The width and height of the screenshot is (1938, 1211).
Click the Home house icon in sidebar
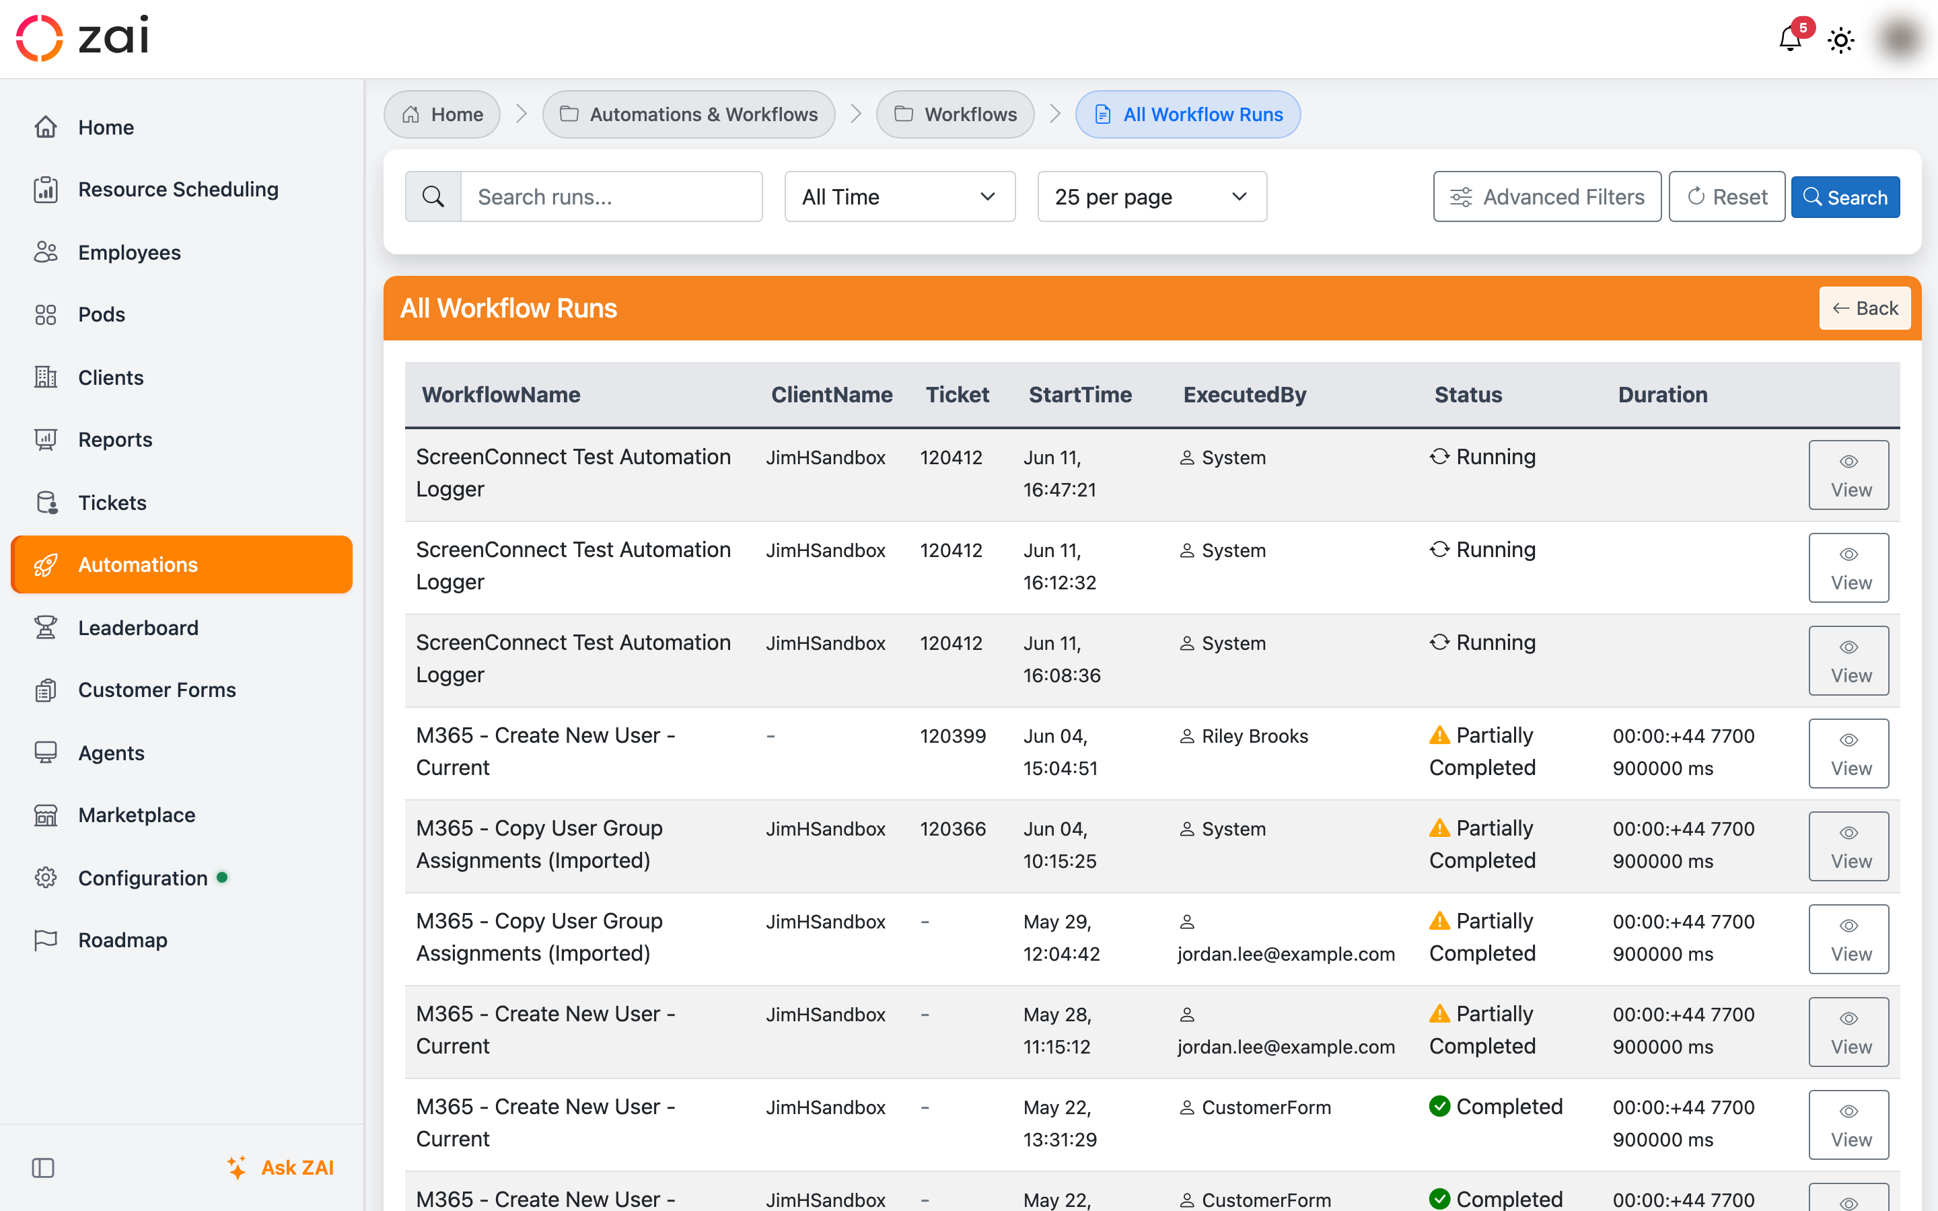pos(46,126)
